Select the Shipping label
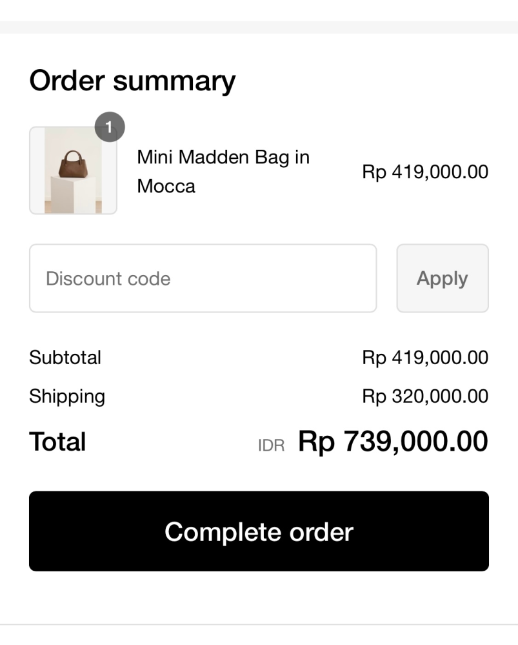 [67, 396]
